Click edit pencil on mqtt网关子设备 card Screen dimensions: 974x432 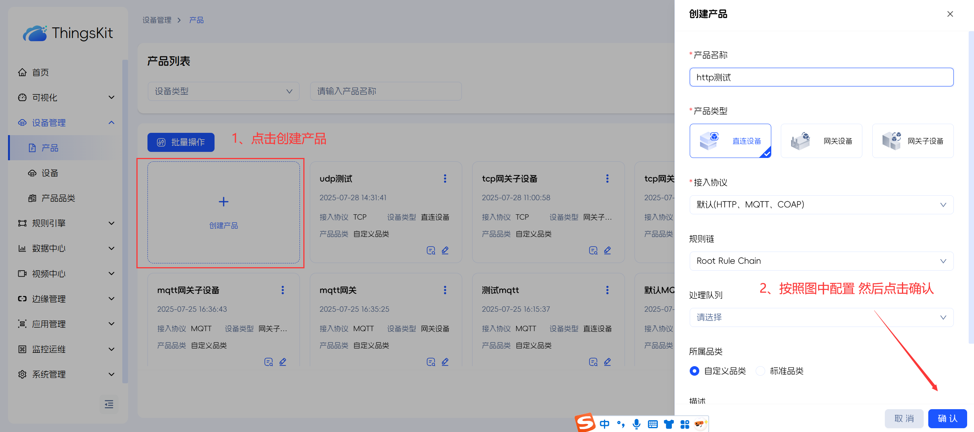tap(282, 362)
